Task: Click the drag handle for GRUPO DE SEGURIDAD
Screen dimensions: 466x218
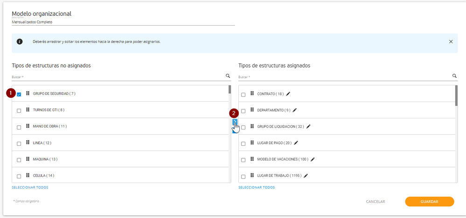Action: click(28, 94)
